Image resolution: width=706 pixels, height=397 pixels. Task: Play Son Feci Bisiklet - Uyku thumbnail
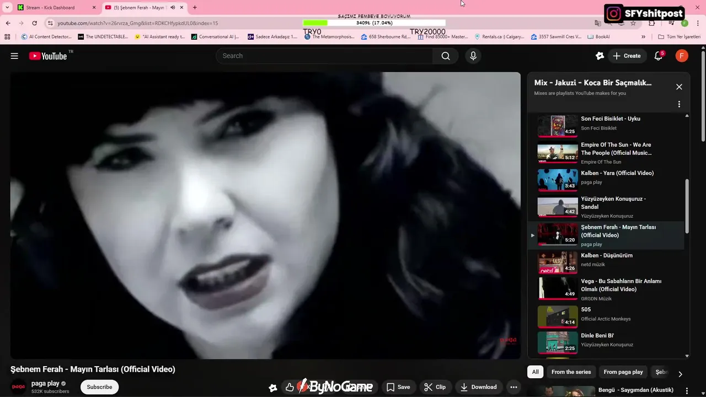tap(558, 125)
